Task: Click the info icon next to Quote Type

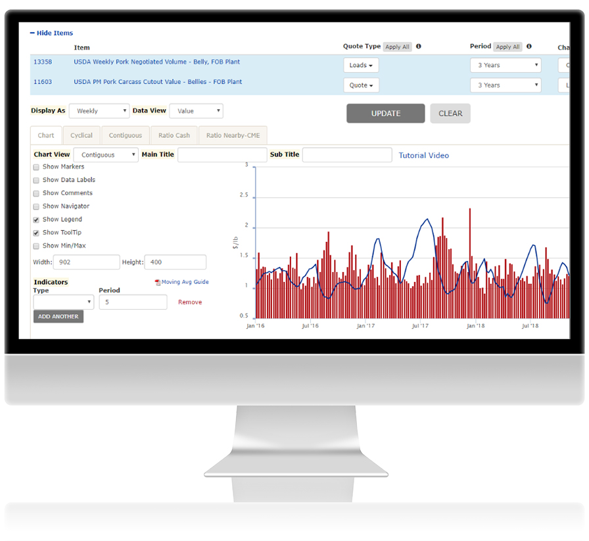Action: 419,46
